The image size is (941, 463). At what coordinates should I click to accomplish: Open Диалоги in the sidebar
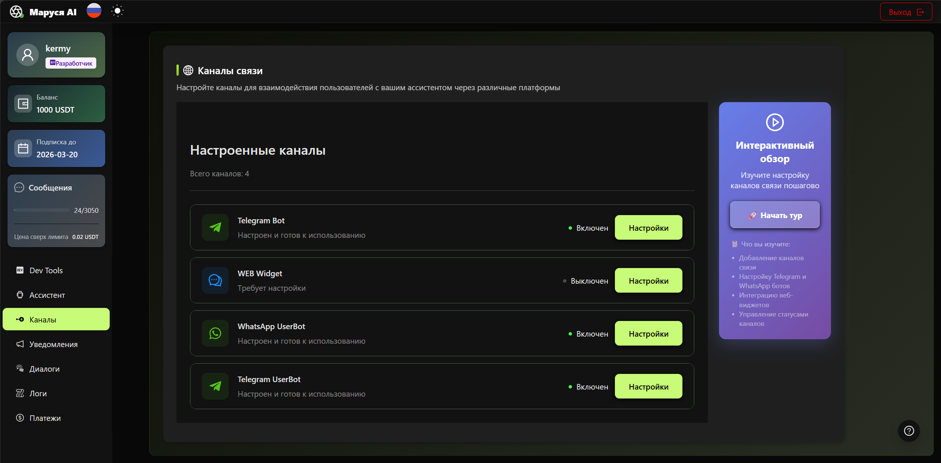(44, 369)
